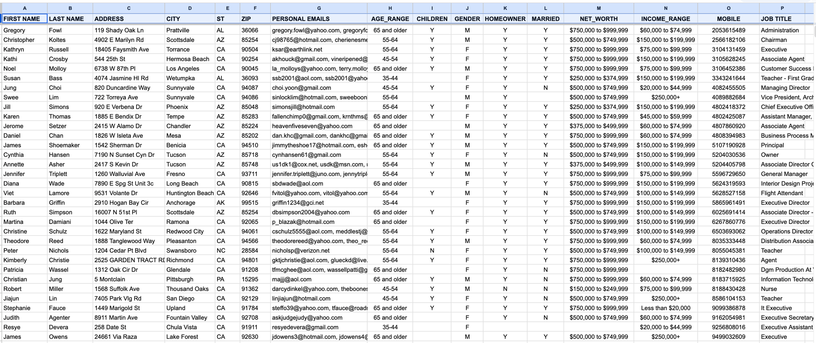Click the ADDRESS header cell
The image size is (816, 343).
129,19
